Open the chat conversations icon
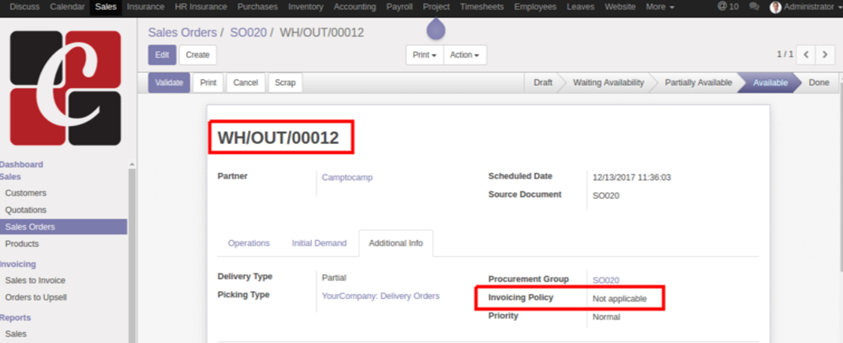Screen dimensions: 843x343 click(x=753, y=7)
